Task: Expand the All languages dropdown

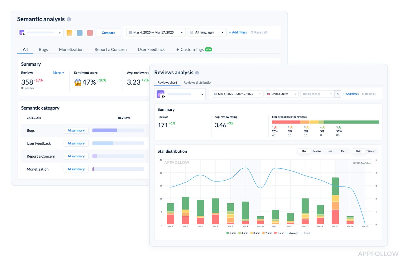Action: (207, 32)
